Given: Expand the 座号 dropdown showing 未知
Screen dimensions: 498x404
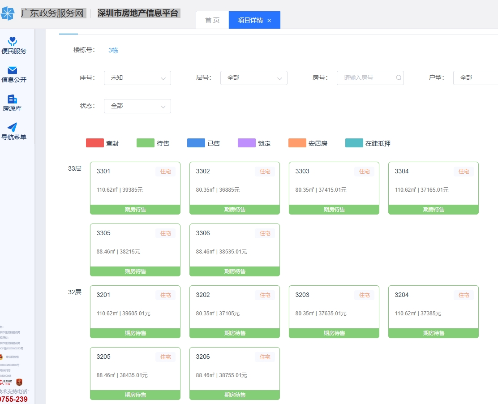Looking at the screenshot, I should click(x=137, y=78).
